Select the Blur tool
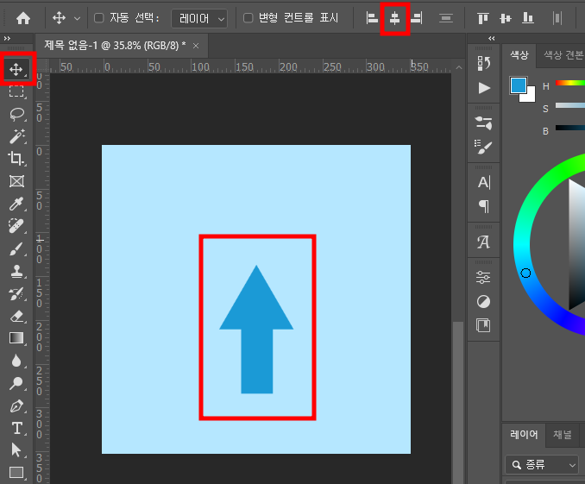The width and height of the screenshot is (585, 484). tap(16, 361)
